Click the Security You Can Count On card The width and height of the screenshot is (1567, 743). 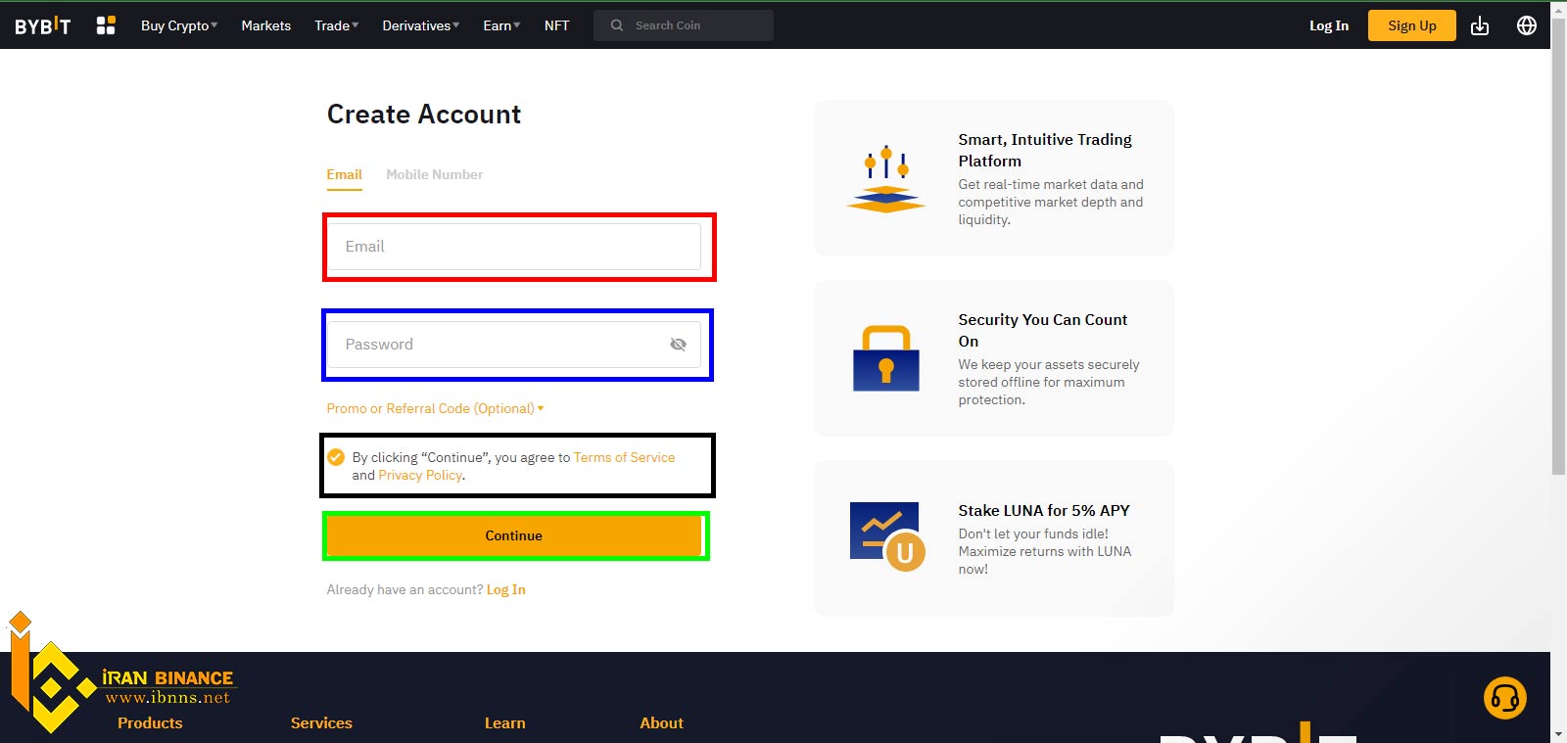(x=994, y=358)
